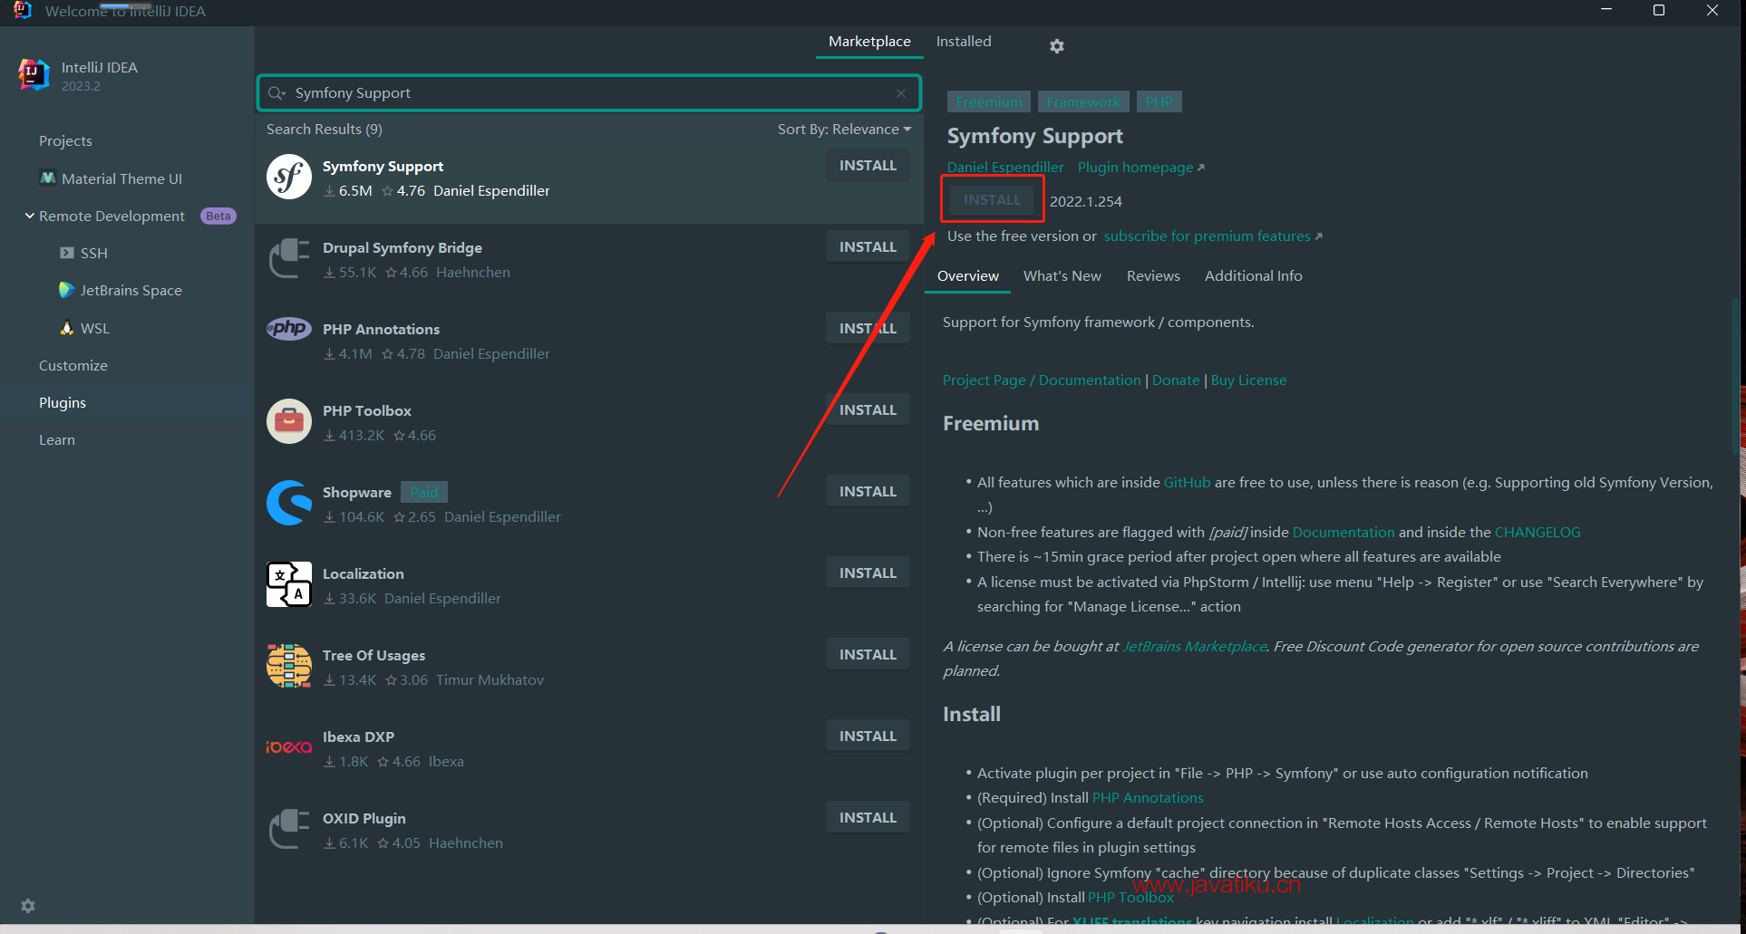The image size is (1746, 934).
Task: Click in the plugin search text field
Action: (580, 93)
